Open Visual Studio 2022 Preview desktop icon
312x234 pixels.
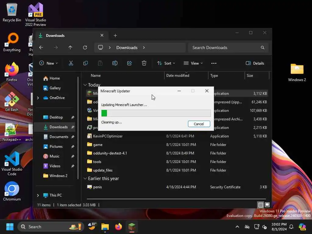[x=36, y=14]
